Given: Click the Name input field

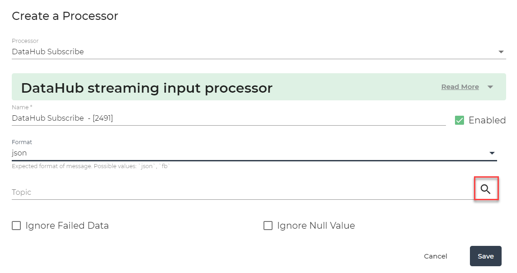Looking at the screenshot, I should pos(181,118).
